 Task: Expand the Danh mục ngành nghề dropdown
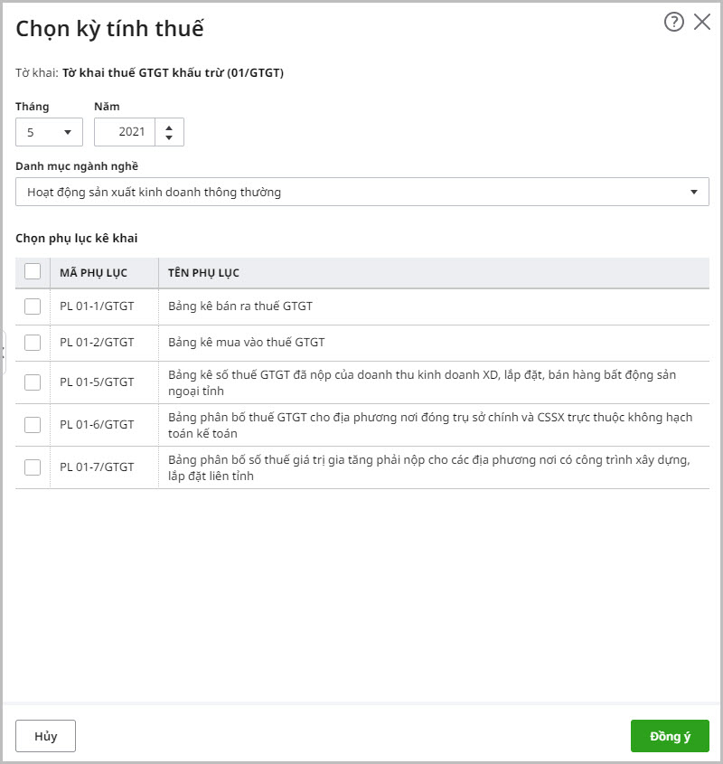[361, 192]
